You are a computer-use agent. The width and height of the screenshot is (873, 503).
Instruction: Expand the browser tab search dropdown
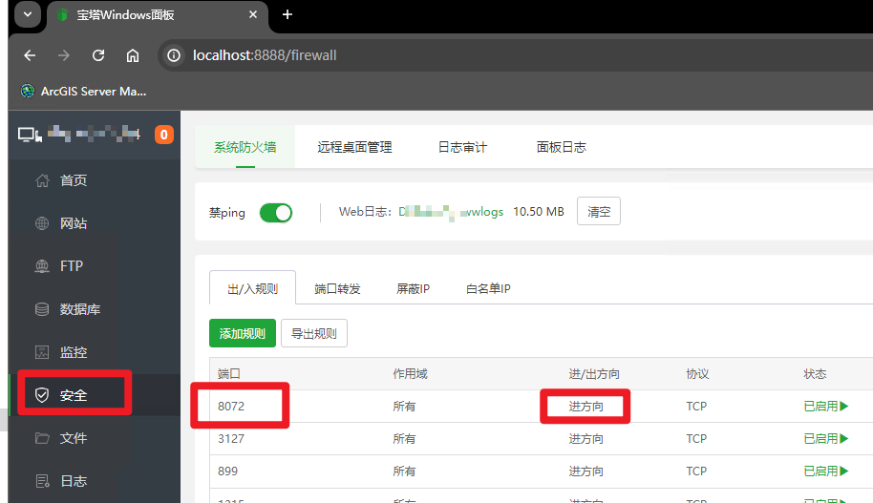(x=26, y=14)
